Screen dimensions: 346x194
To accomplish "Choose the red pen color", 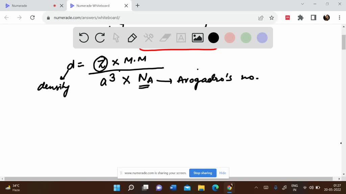I will (230, 38).
